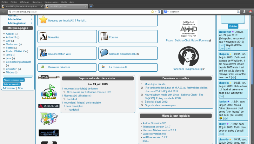The width and height of the screenshot is (254, 144).
Task: Expand the Admin Mini submenu arrow
Action: tap(31, 19)
